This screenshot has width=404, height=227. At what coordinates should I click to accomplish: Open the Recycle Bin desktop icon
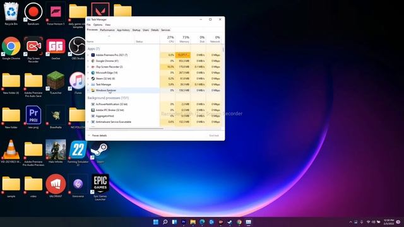pos(11,13)
